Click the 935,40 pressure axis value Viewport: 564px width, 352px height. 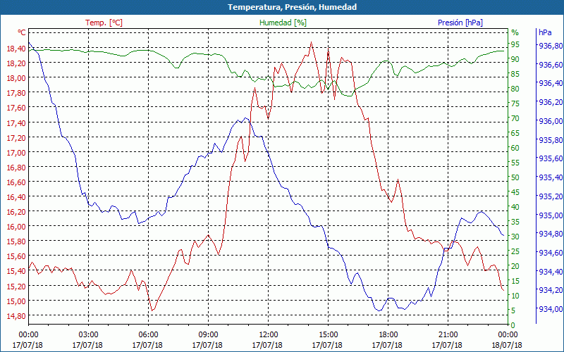click(551, 177)
